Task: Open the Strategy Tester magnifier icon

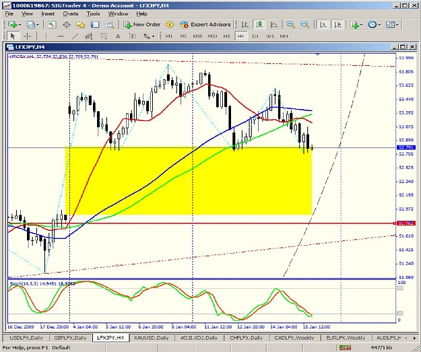Action: click(110, 25)
